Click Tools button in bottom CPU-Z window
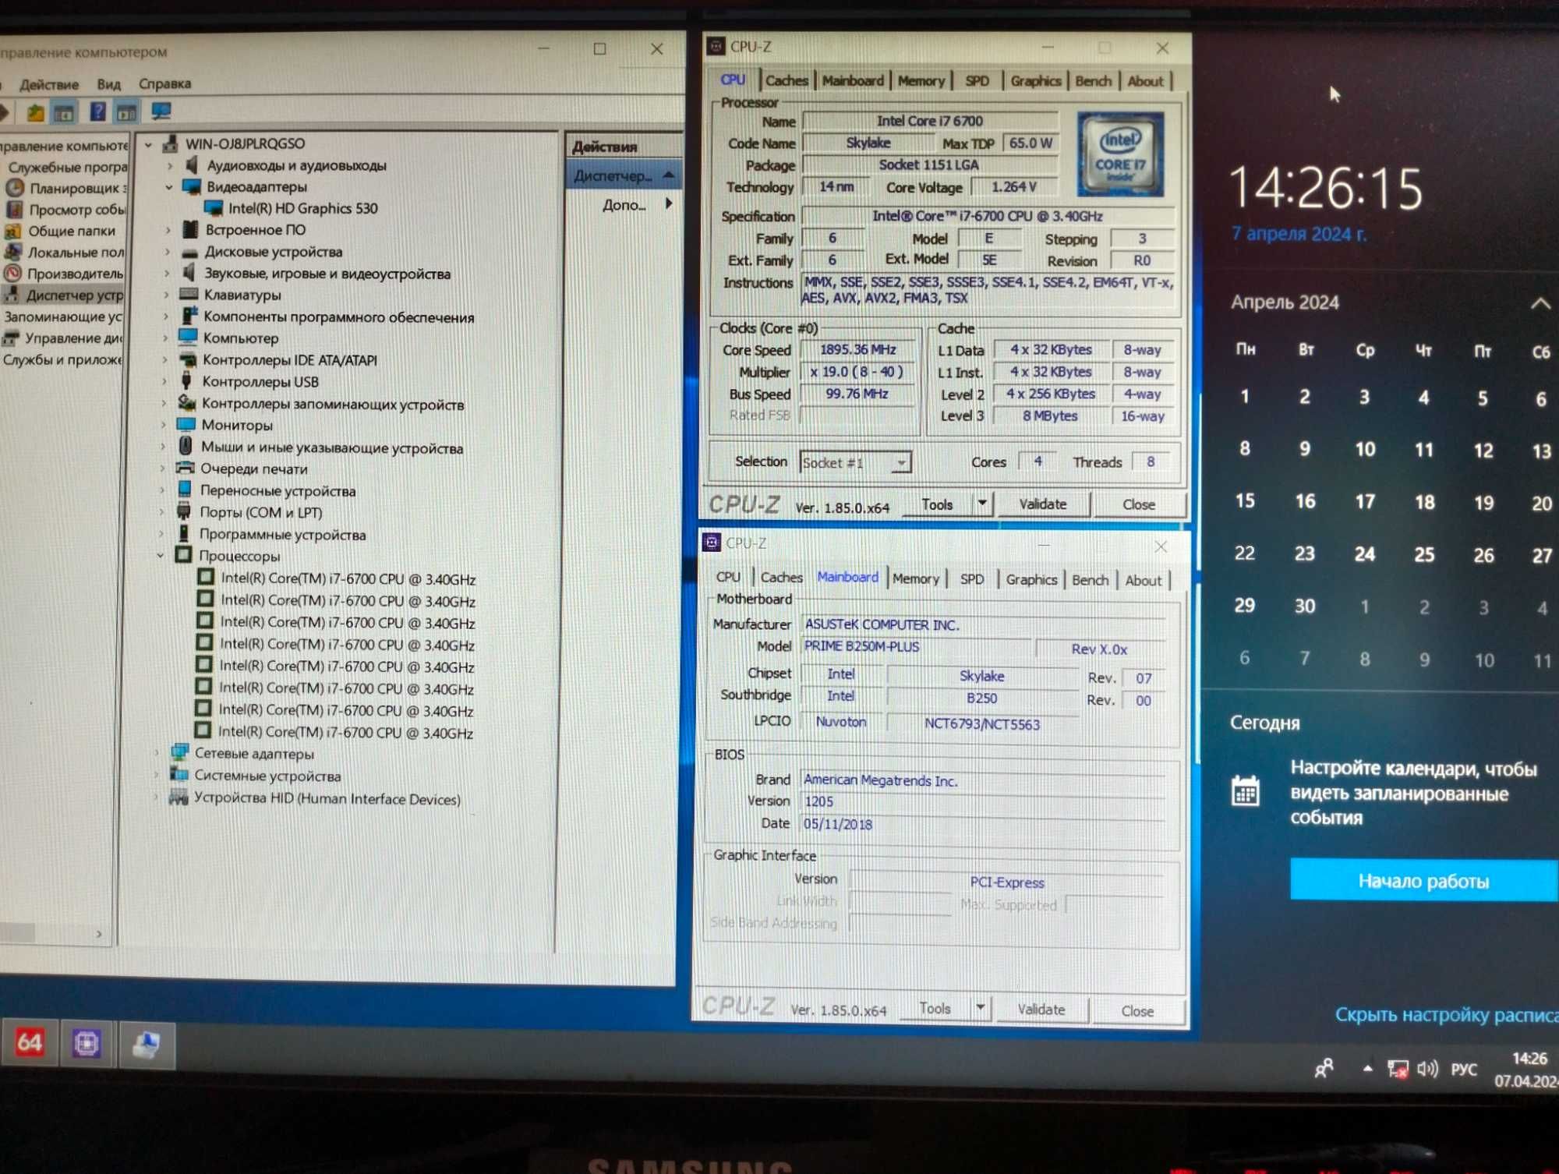Viewport: 1559px width, 1174px height. [x=935, y=1009]
